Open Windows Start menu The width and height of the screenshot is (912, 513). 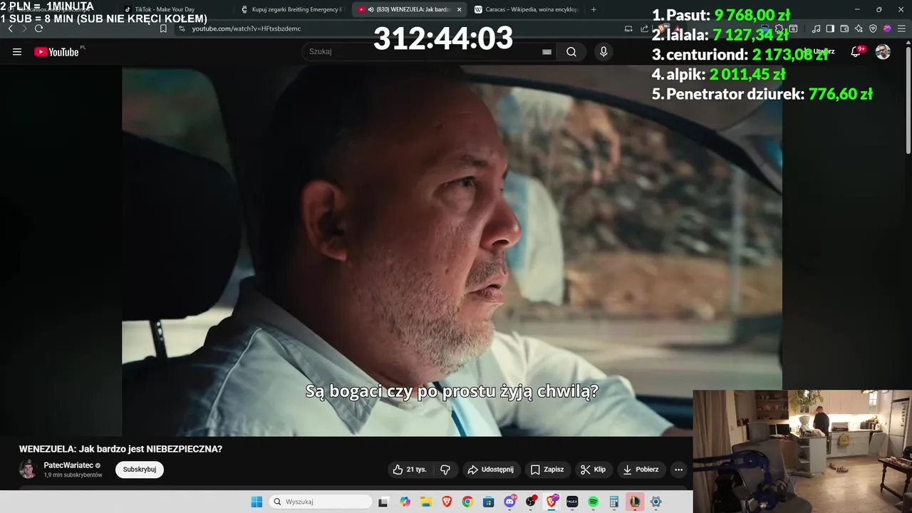coord(256,502)
